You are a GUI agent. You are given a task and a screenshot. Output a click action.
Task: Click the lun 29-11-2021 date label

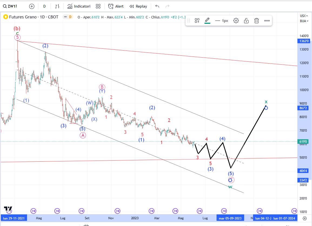coord(14,218)
